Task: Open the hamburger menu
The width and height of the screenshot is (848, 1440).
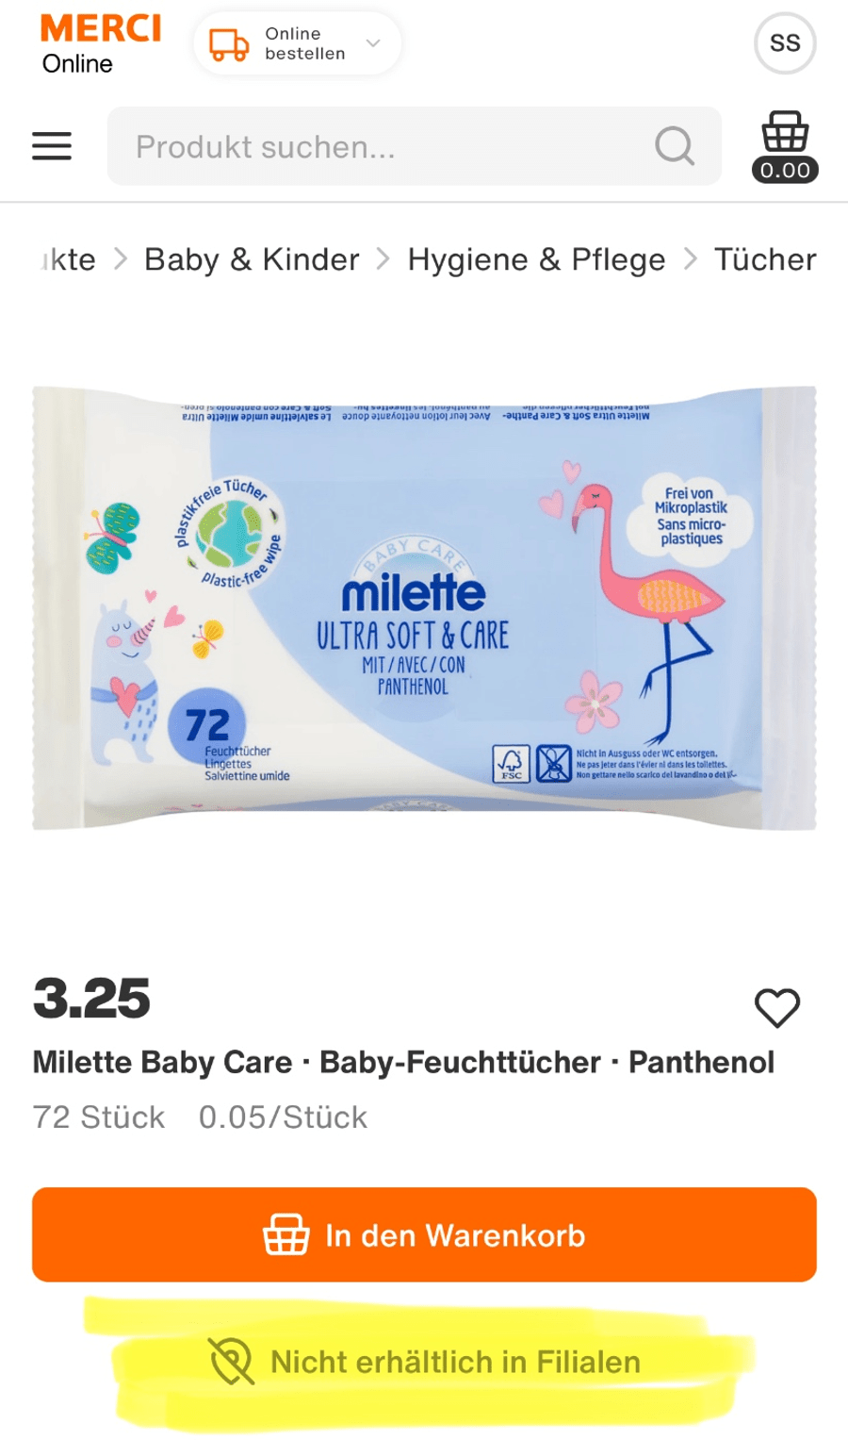Action: tap(52, 146)
